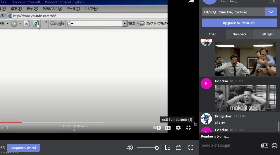
Task: Click the IE refresh button
Action: coord(36,24)
